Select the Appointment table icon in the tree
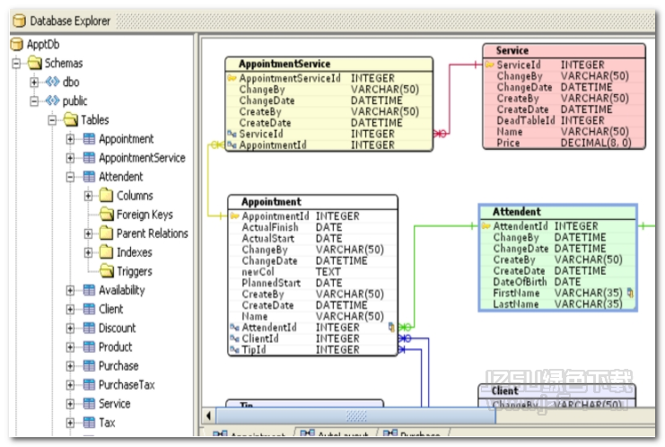 pyautogui.click(x=89, y=139)
